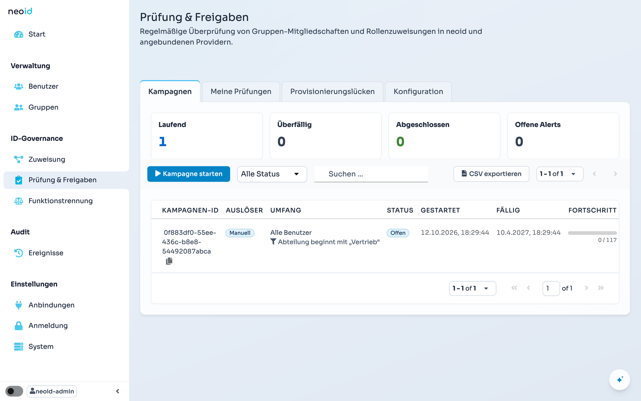
Task: Click the Prüfung & Freigaben clipboard icon
Action: coord(19,180)
